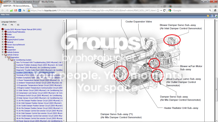Open Location (2005 4Runner) Air Conditioning System
This screenshot has width=218, height=122.
coord(35,73)
